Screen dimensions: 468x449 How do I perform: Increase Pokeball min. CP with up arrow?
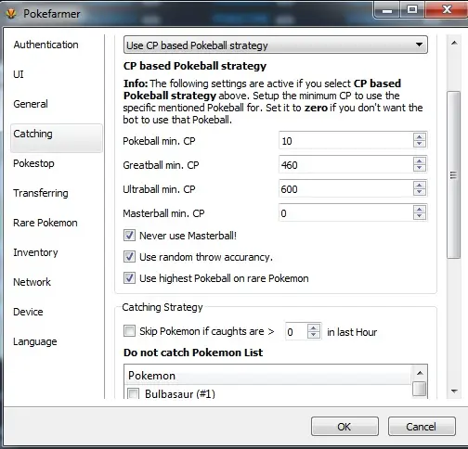(x=420, y=137)
